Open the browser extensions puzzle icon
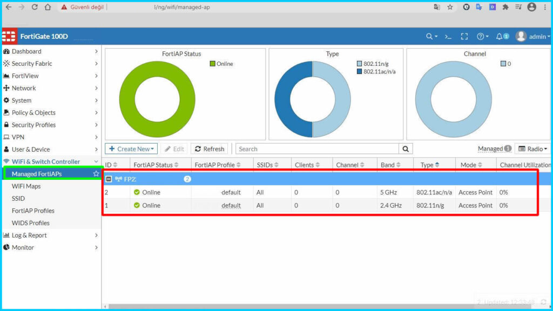Screen dimensions: 553x311 click(x=505, y=7)
